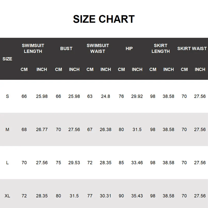This screenshot has width=208, height=208.
Task: Select the 29.53 inch bust value
Action: (74, 162)
